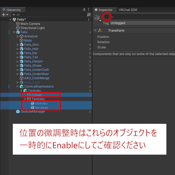Screen dimensions: 175x175
Task: Collapse the Felis prefab foldout
Action: pyautogui.click(x=14, y=32)
